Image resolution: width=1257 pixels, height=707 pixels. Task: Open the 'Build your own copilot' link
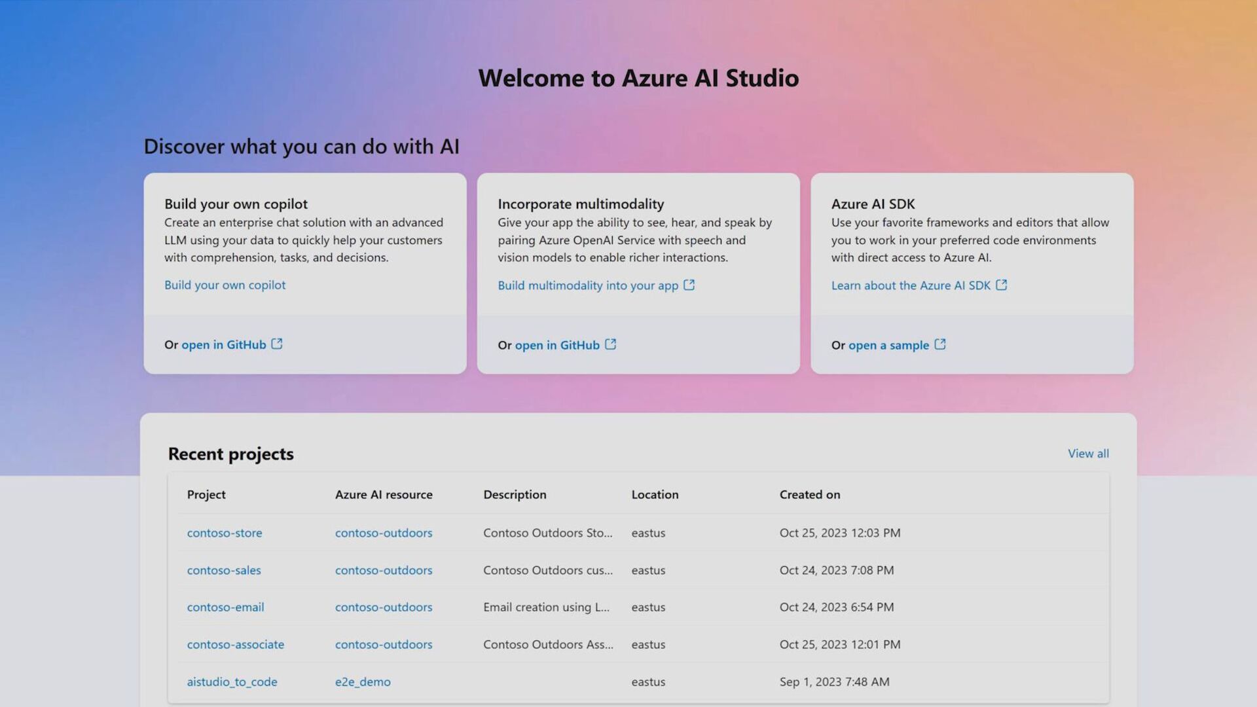click(x=225, y=285)
